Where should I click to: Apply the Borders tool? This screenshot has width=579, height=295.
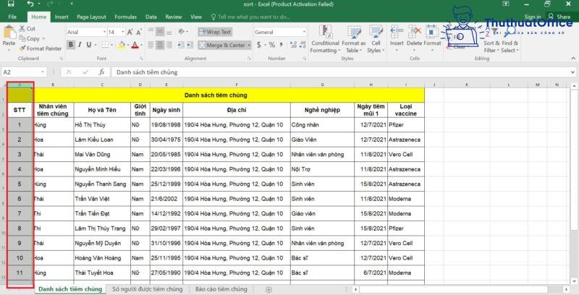(x=105, y=45)
